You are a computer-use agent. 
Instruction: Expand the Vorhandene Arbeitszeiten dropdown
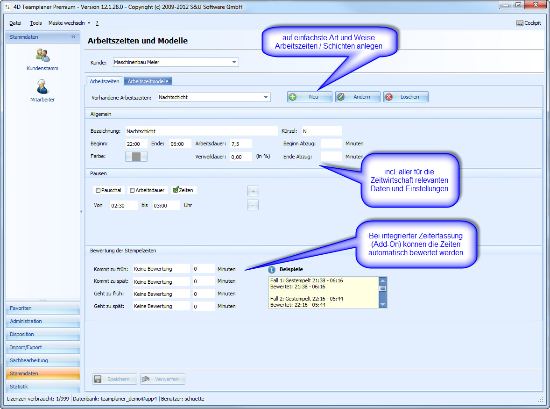coord(266,97)
